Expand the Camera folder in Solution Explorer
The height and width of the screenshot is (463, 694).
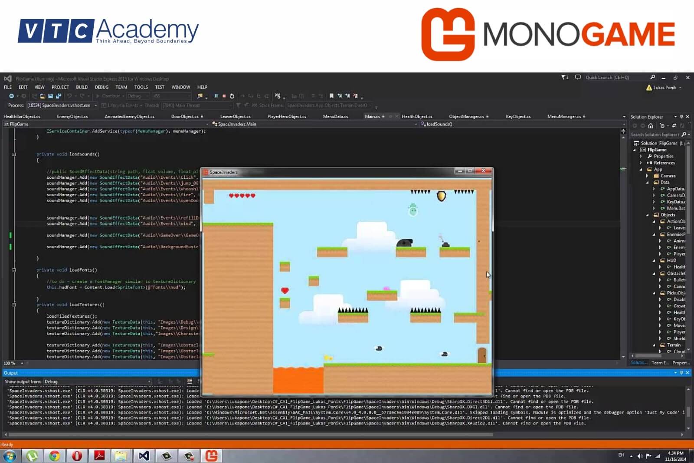(647, 176)
